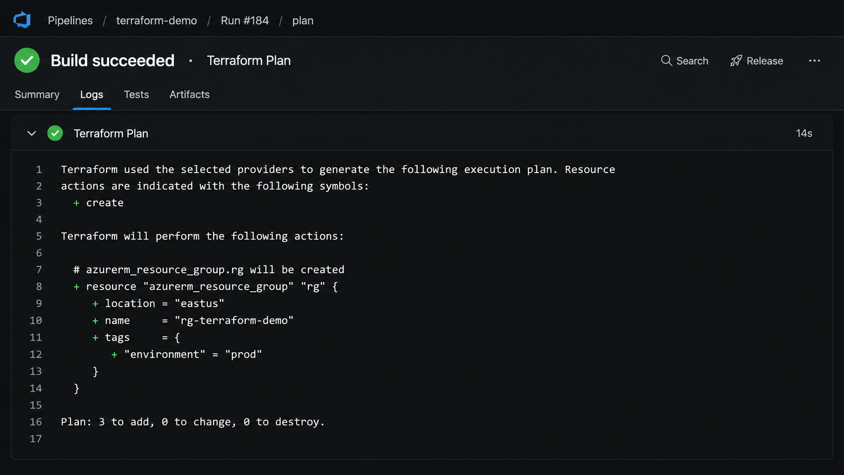Go to Pipelines breadcrumb
Screen dimensions: 844x475
70,20
